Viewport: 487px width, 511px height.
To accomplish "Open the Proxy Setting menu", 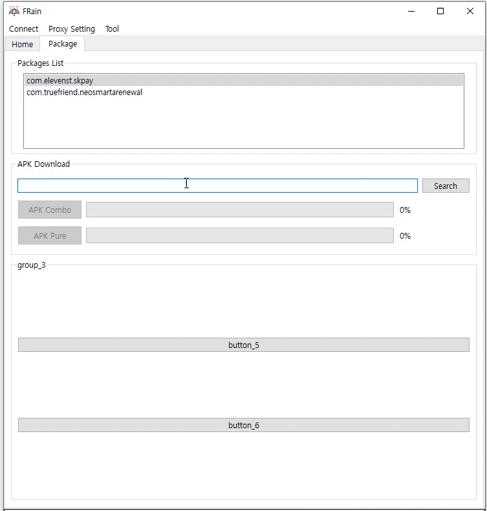I will pos(72,28).
